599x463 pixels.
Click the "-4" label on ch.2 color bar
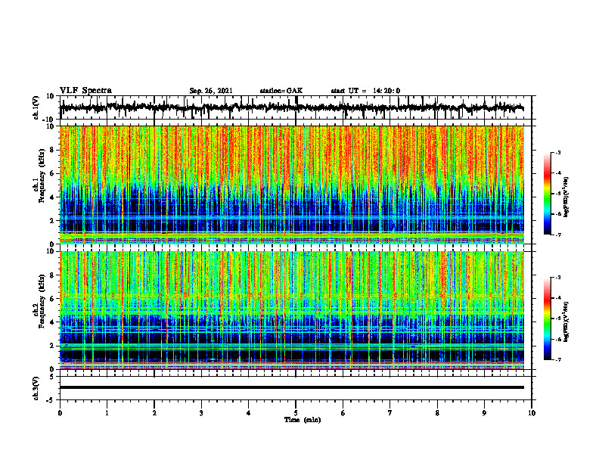tap(558, 298)
